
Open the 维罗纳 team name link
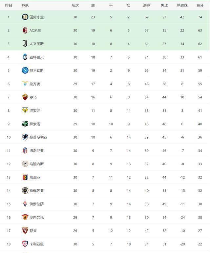coord(35,110)
